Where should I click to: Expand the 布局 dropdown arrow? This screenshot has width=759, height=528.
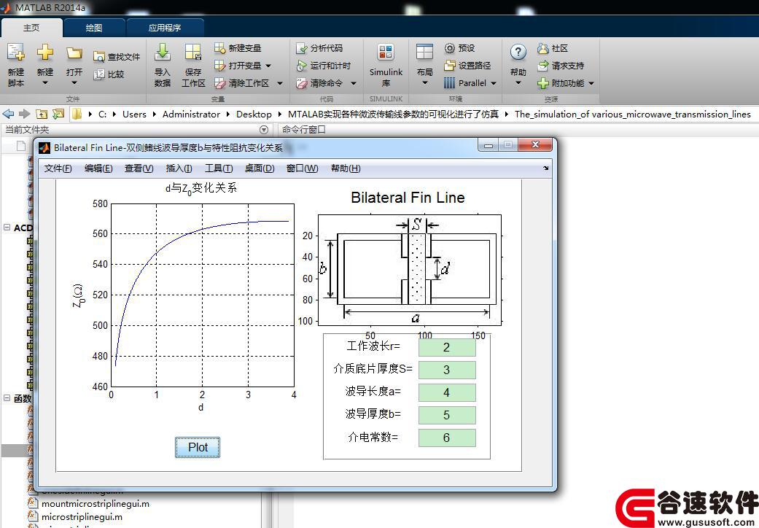[x=424, y=83]
